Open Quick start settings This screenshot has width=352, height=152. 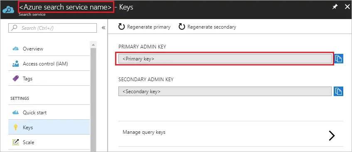(x=49, y=112)
